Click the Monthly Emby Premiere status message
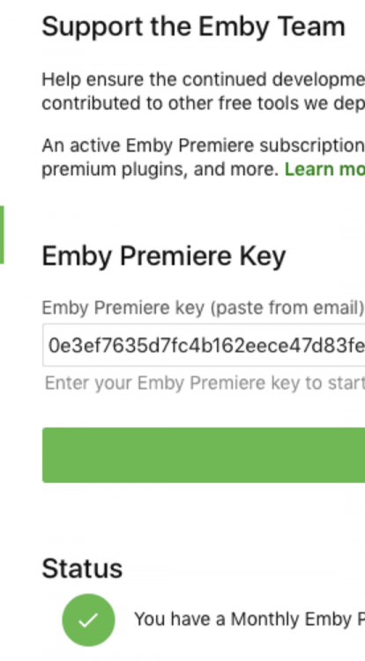This screenshot has width=365, height=661. coord(250,620)
